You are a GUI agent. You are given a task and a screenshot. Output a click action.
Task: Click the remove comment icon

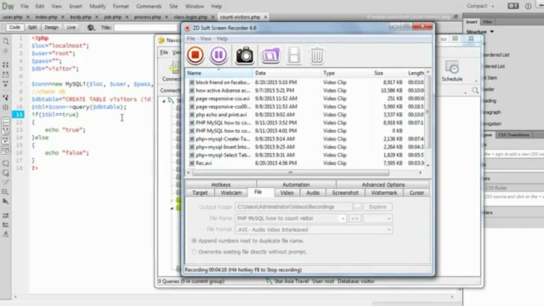6,173
